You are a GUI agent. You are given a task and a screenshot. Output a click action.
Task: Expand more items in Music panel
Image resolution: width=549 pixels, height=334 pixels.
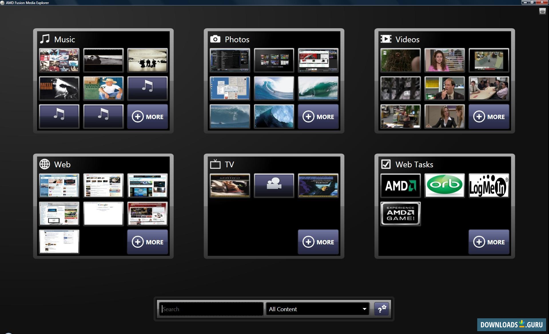pyautogui.click(x=147, y=116)
